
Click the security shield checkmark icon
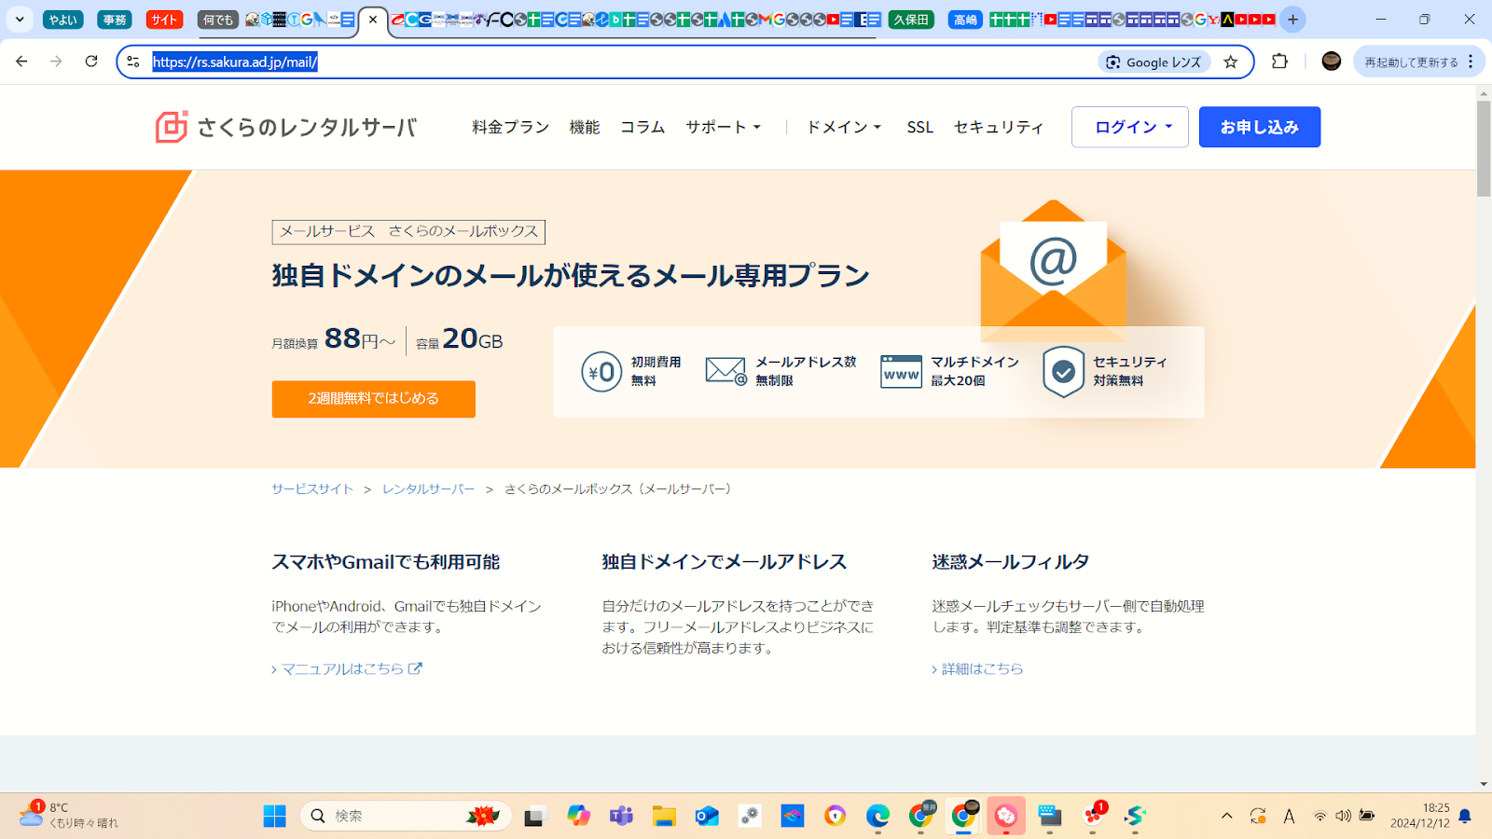click(x=1063, y=371)
